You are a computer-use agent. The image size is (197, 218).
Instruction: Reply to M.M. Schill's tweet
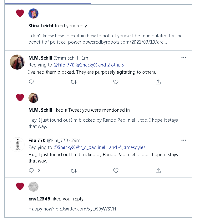31,82
